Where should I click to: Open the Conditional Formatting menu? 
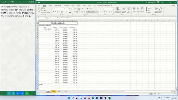tap(118, 10)
